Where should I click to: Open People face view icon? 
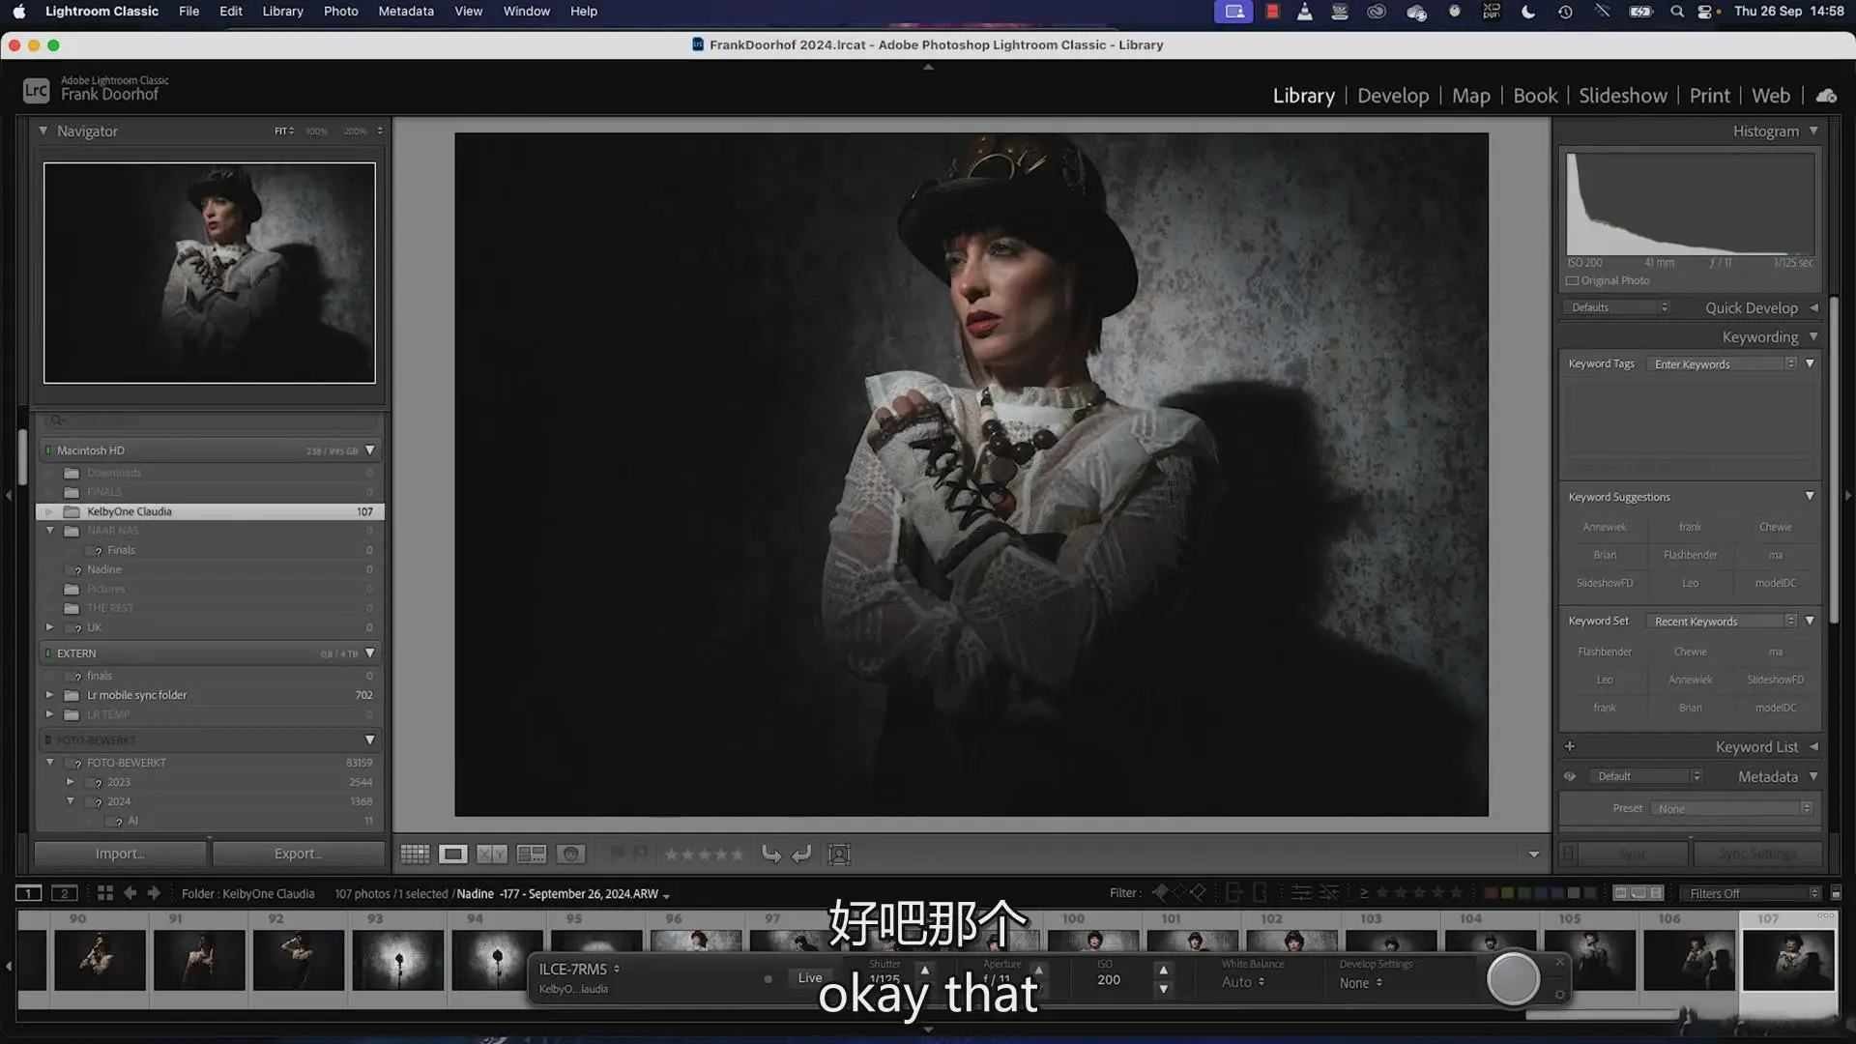pyautogui.click(x=571, y=854)
